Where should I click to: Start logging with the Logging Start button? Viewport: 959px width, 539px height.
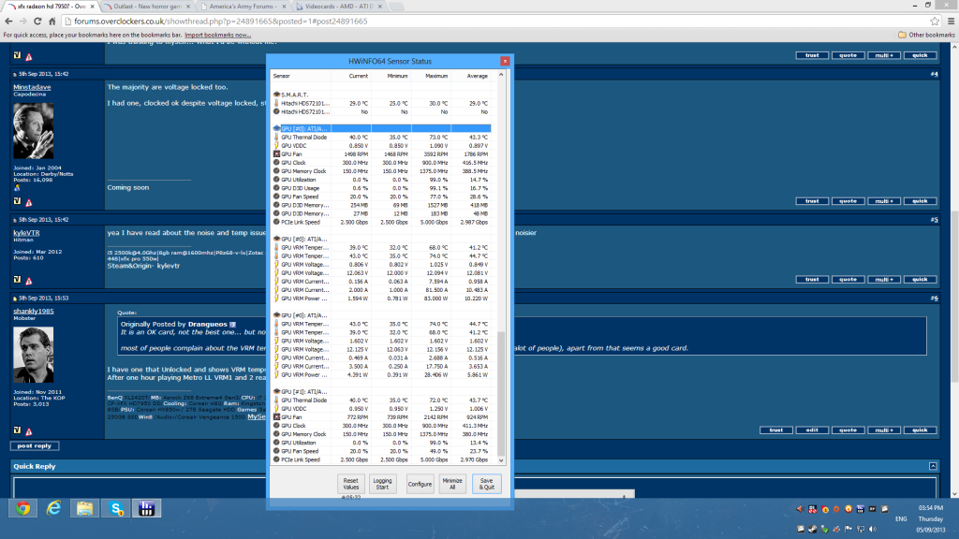(384, 484)
